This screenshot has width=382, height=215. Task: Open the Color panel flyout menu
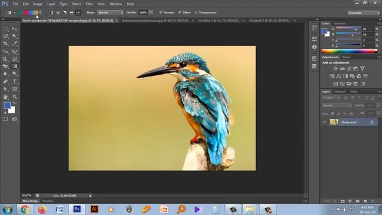(x=379, y=23)
